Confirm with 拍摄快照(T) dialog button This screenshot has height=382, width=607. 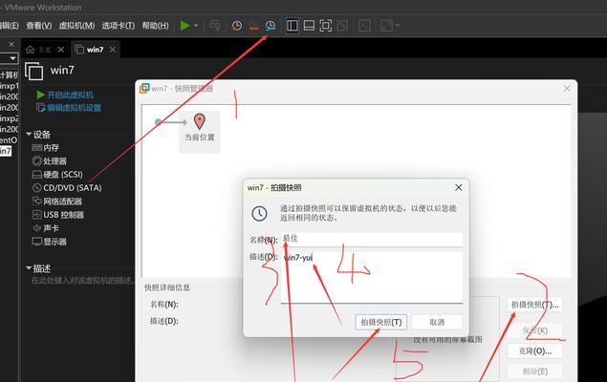coord(380,322)
